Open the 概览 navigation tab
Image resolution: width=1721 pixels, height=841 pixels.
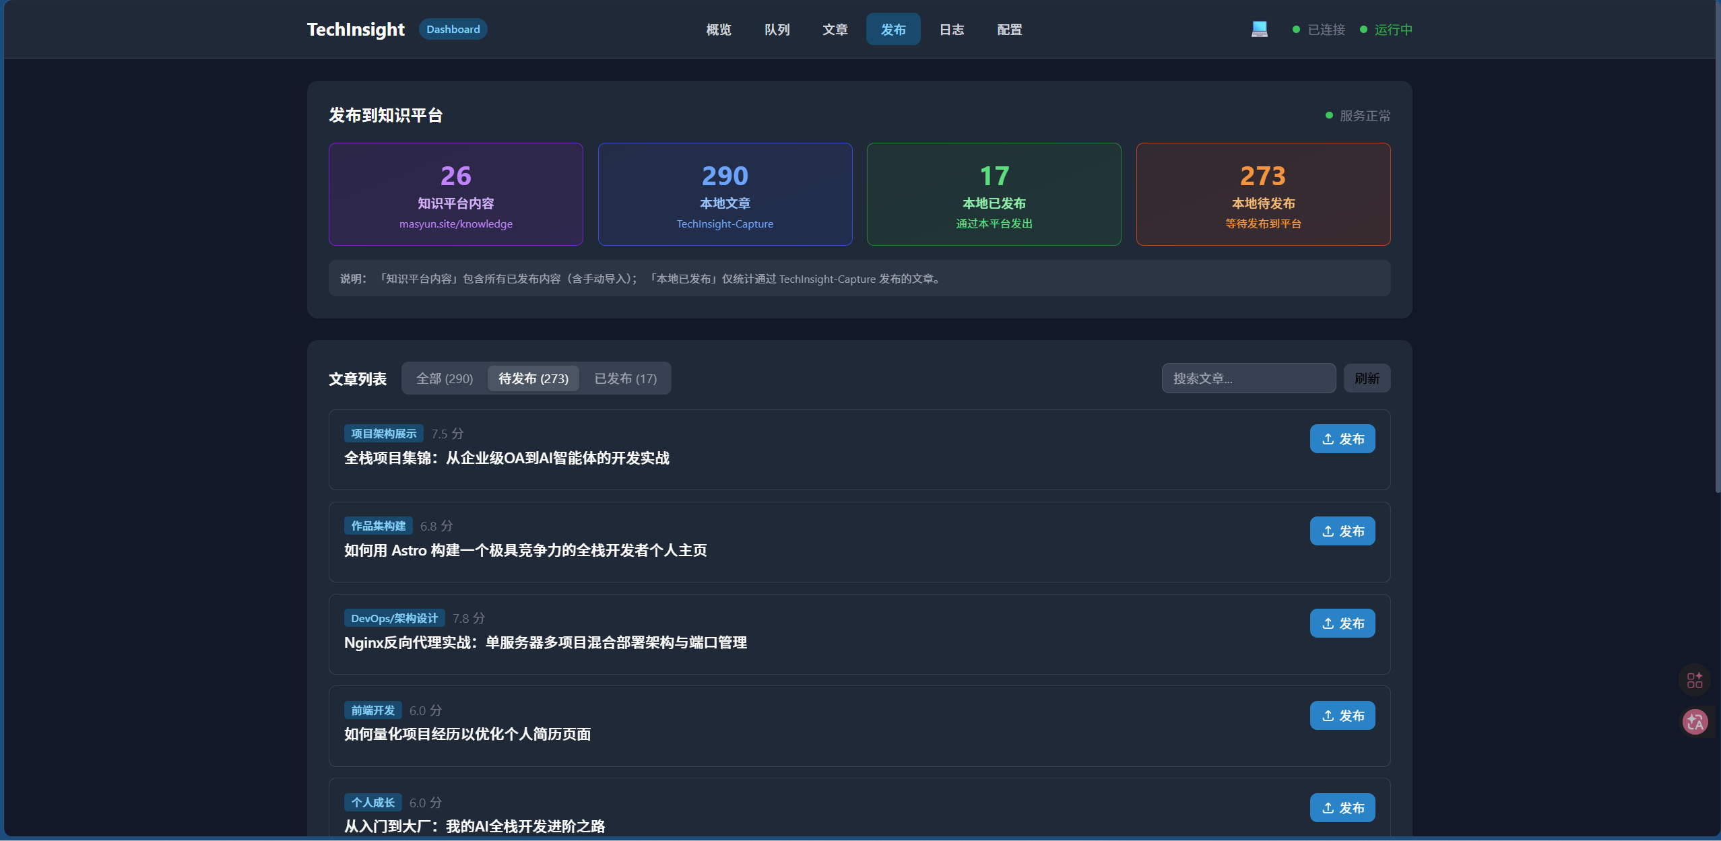click(718, 30)
